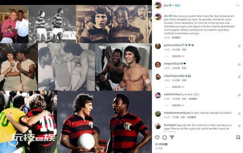This screenshot has height=153, width=243.
Task: Like smigoloficial's comment
Action: point(239,64)
